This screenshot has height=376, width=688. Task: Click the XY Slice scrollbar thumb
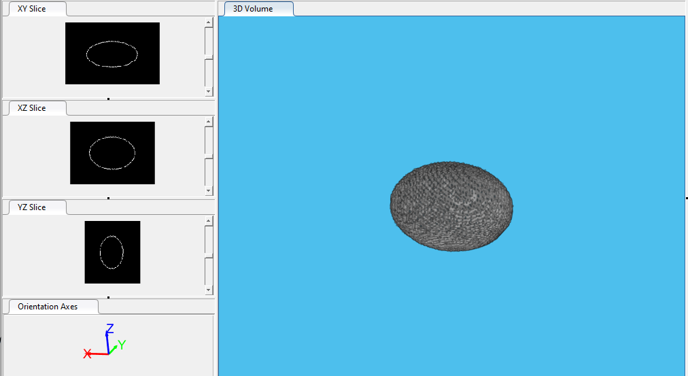tap(209, 56)
